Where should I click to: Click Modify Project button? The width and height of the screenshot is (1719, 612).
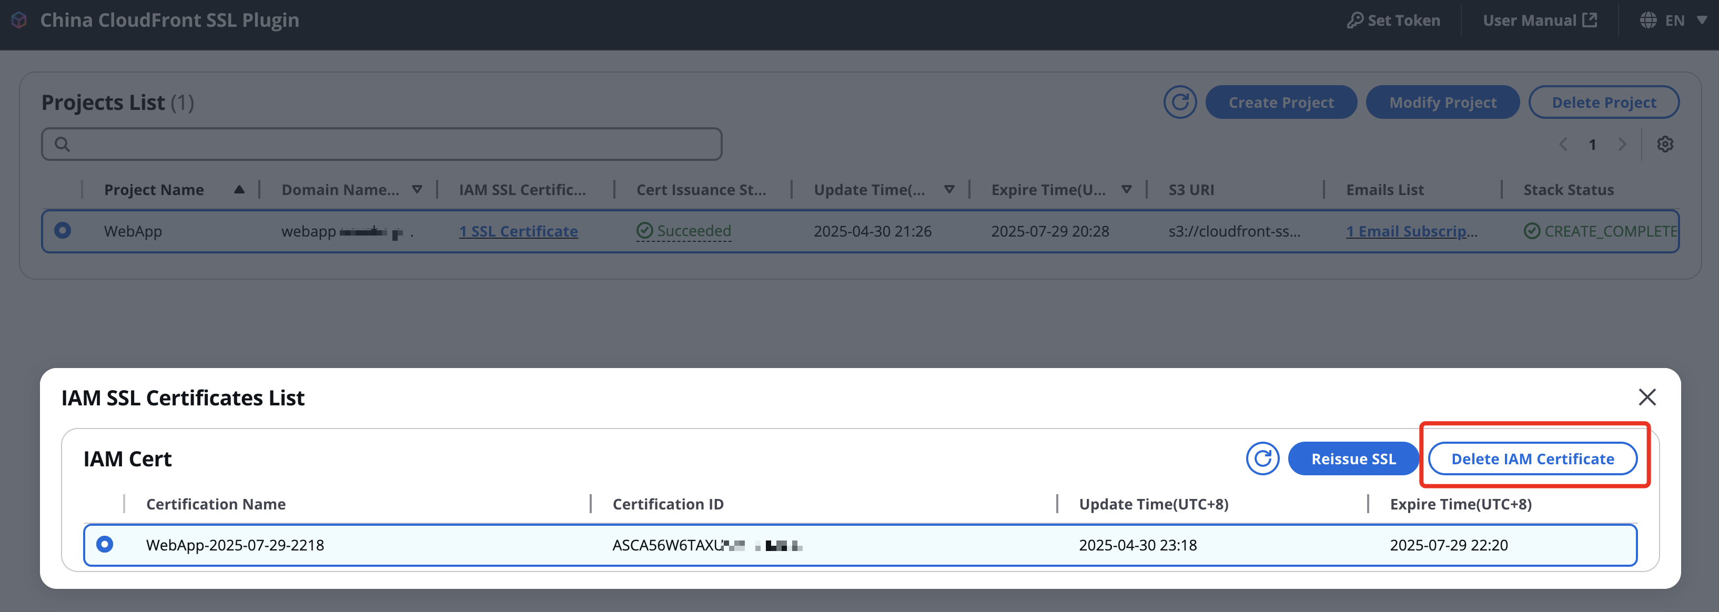[1442, 102]
